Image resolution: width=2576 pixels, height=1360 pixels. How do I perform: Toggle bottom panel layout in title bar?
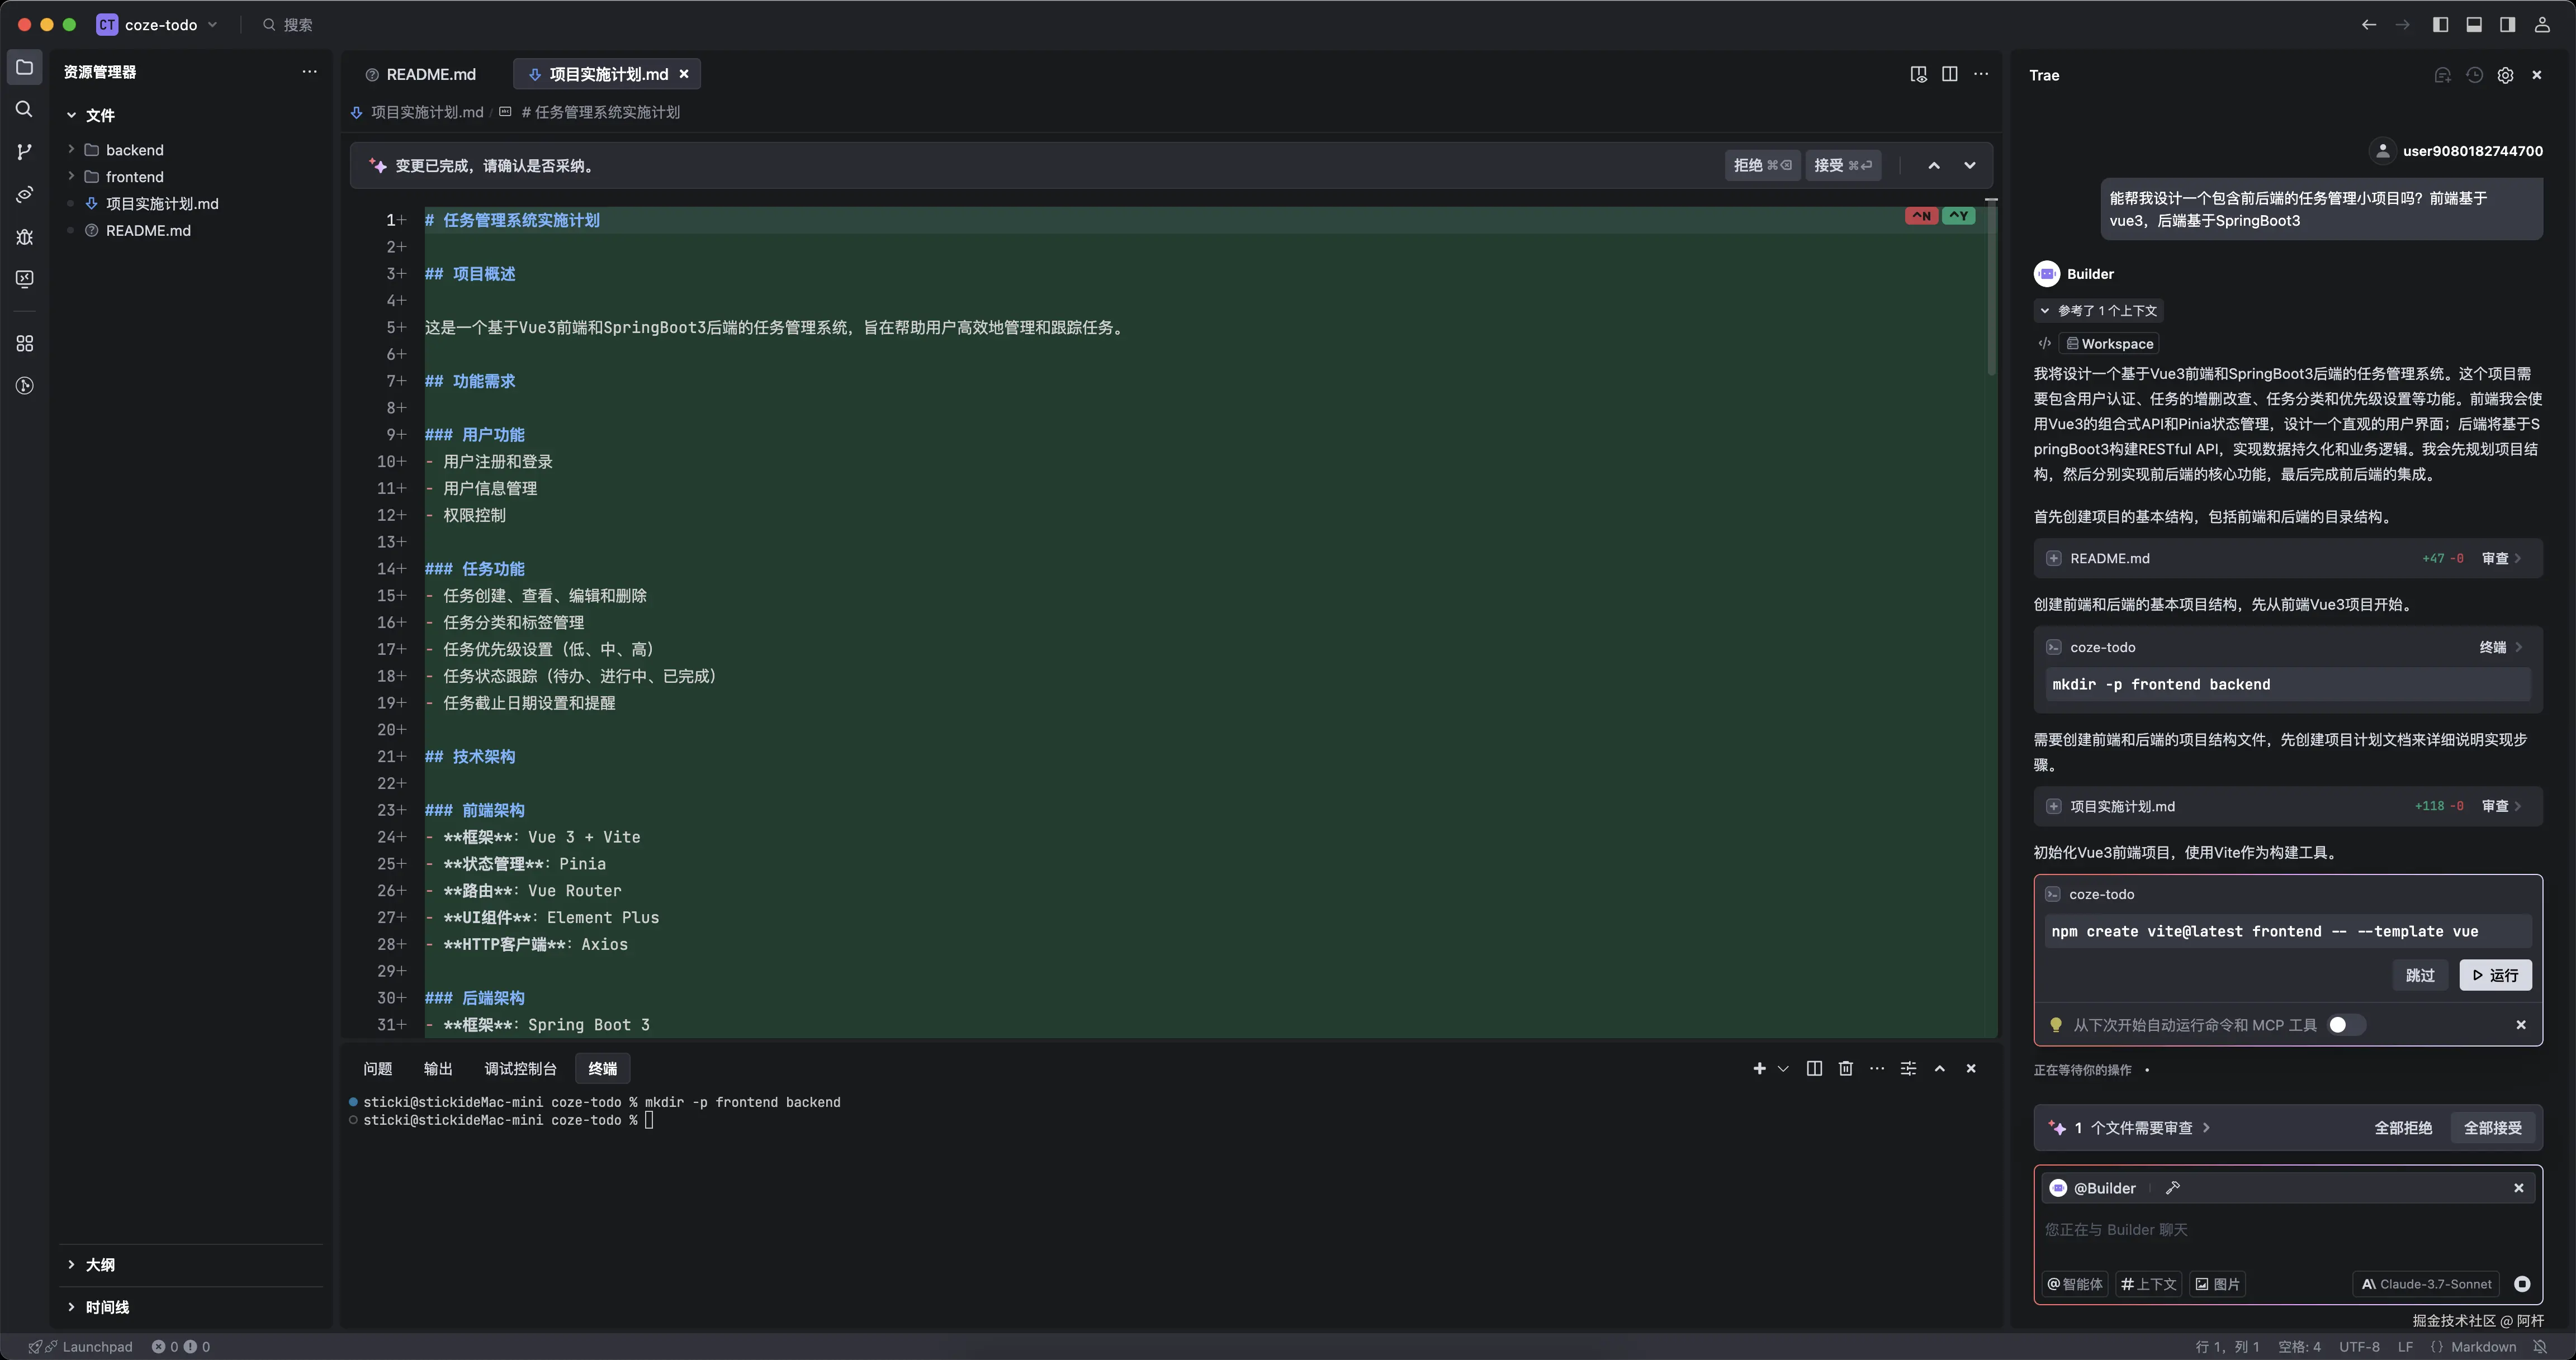tap(2473, 25)
